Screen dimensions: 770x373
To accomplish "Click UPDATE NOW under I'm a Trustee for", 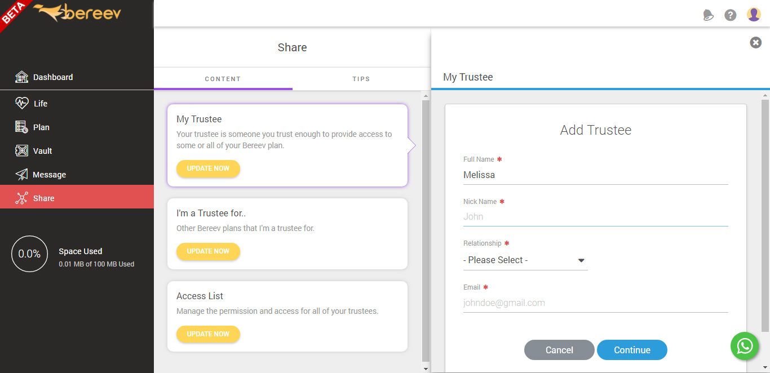I will click(x=208, y=251).
